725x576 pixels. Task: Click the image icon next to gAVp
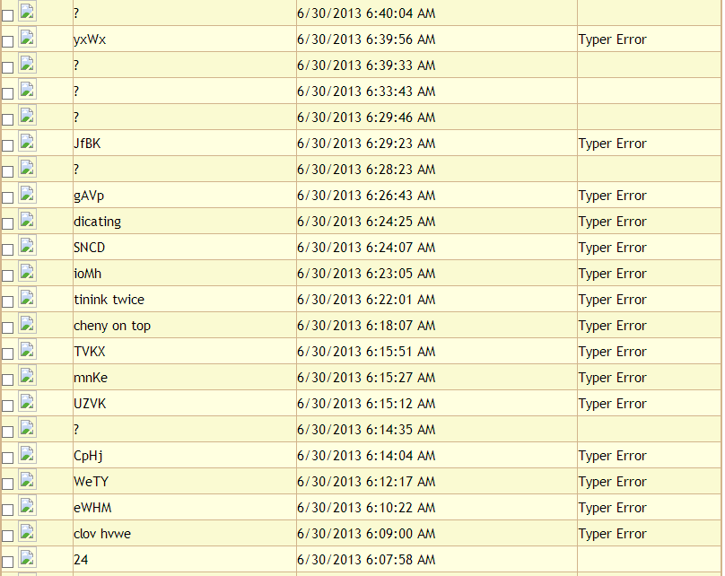coord(27,194)
